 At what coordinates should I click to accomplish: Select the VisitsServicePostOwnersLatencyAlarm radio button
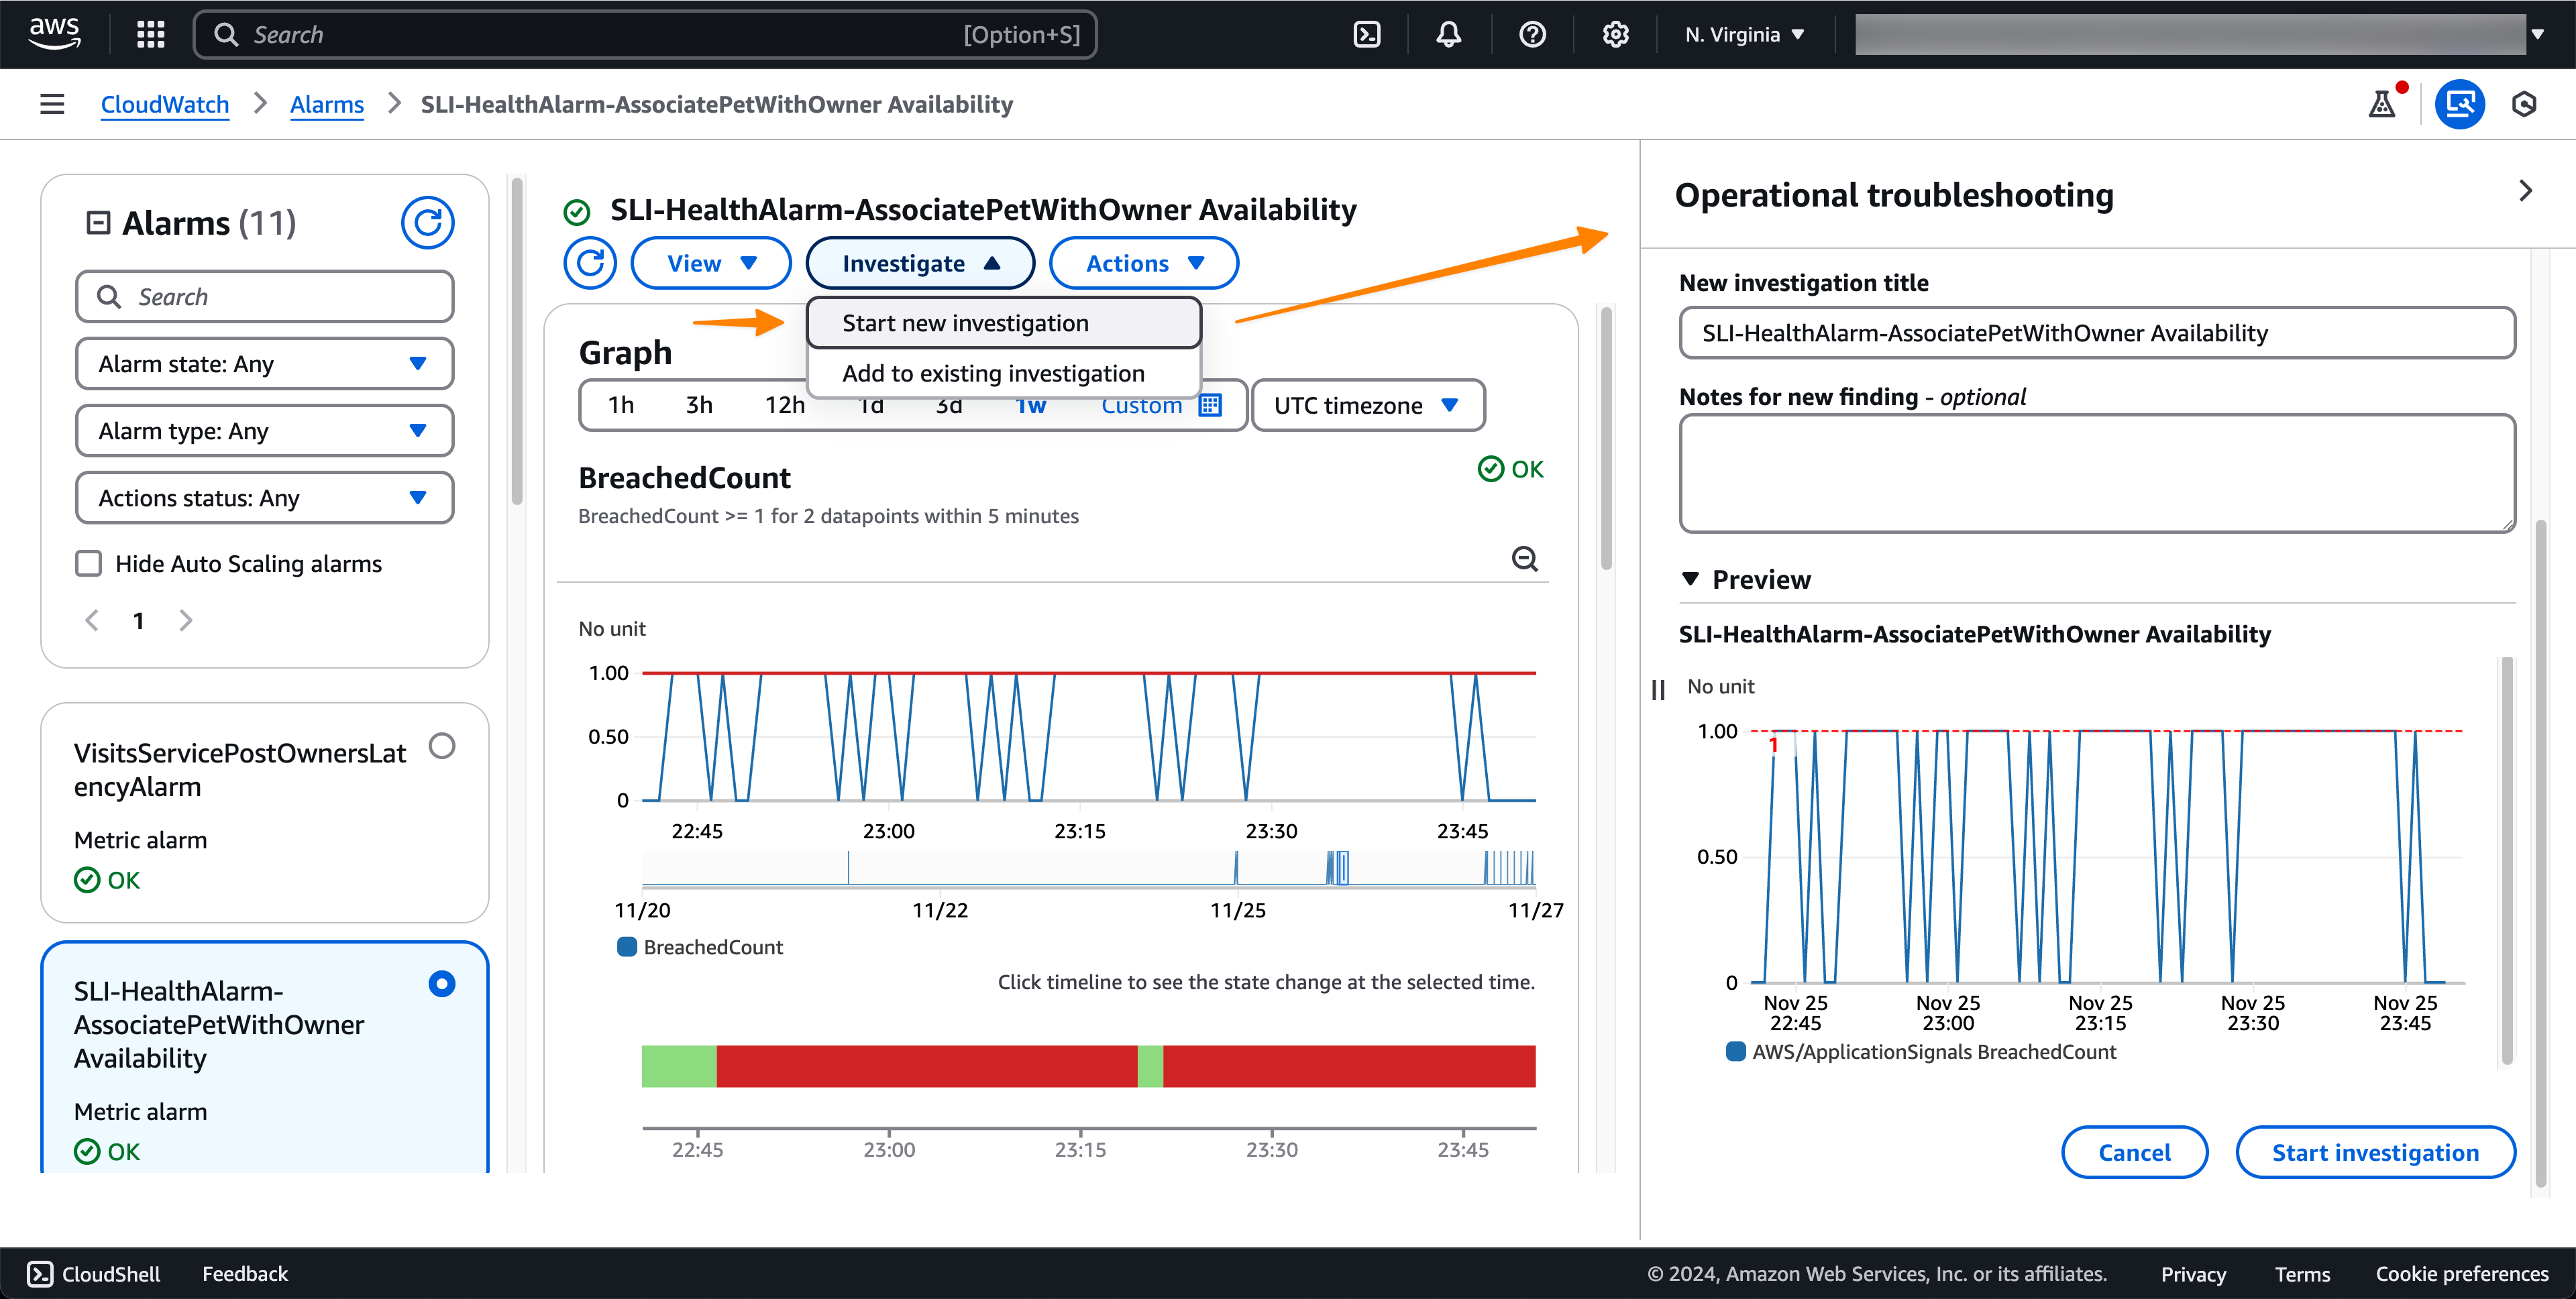(x=441, y=746)
